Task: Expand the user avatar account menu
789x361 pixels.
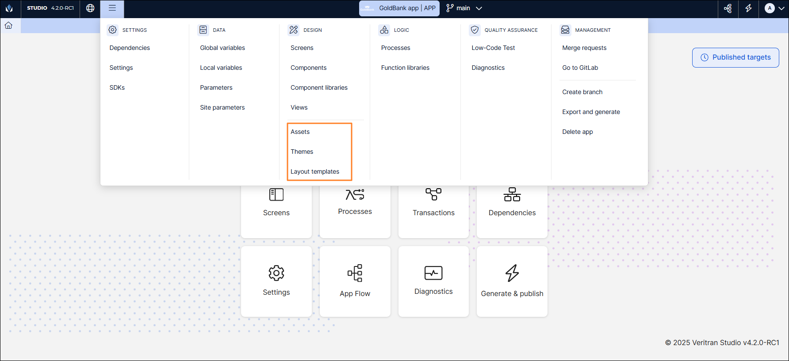Action: (x=774, y=8)
